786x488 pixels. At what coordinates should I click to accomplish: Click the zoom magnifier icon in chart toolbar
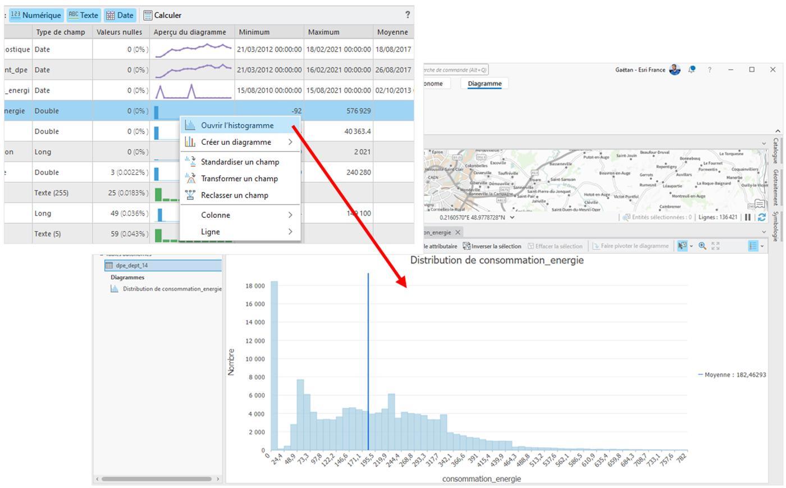(702, 246)
